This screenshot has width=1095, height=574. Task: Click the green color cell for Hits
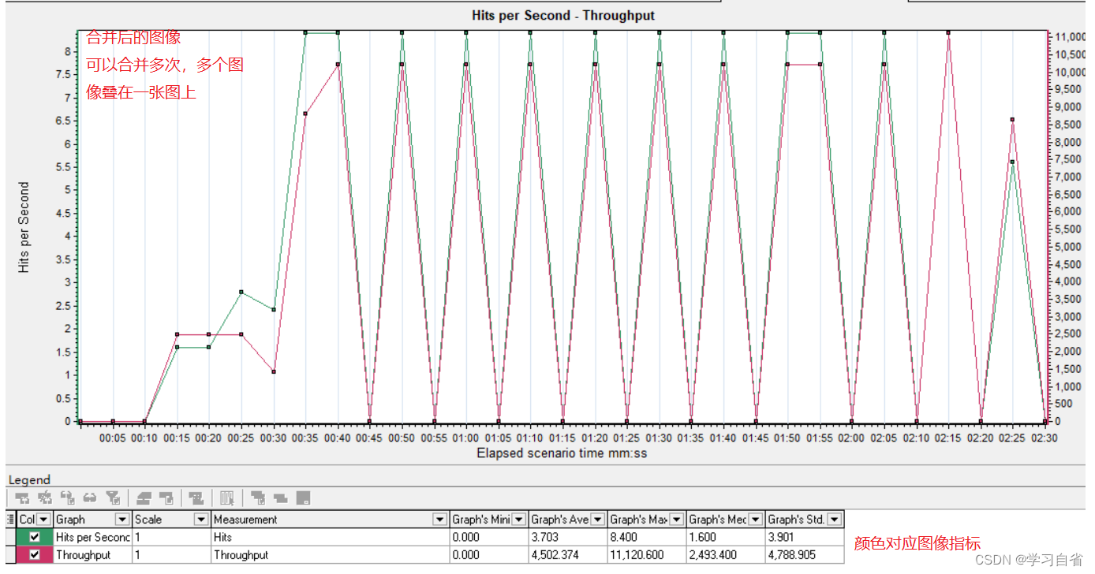34,537
